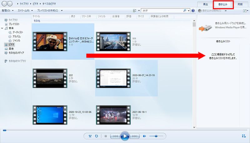Sort by the ジャンル column header
This screenshot has width=250, height=143.
102,16
